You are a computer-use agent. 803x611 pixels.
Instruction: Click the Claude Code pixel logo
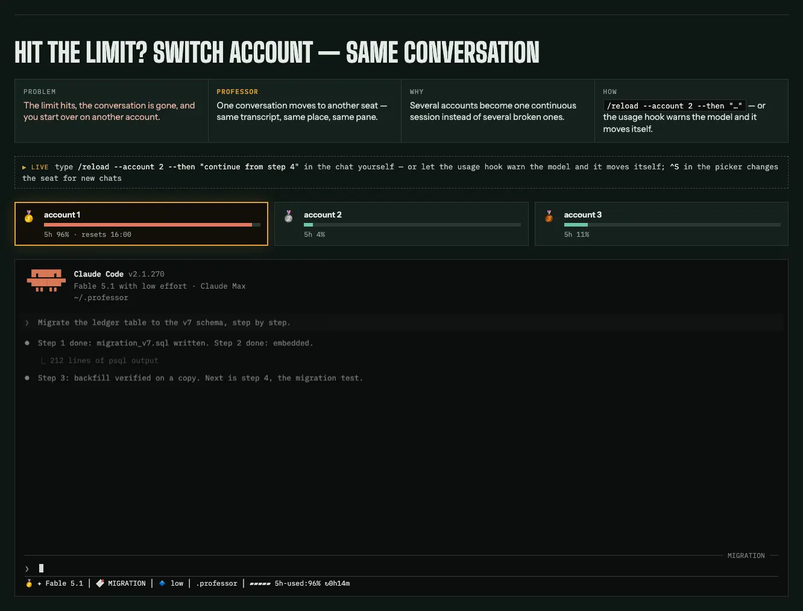click(x=46, y=281)
